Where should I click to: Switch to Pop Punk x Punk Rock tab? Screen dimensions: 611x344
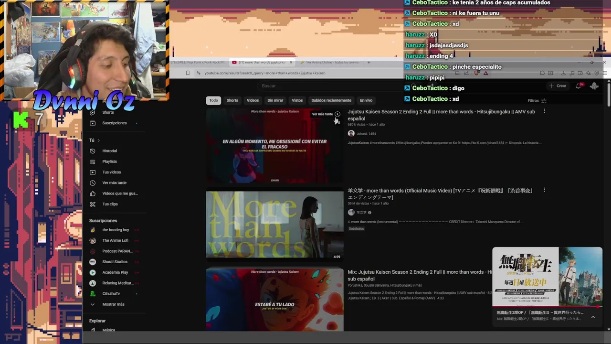pos(198,62)
